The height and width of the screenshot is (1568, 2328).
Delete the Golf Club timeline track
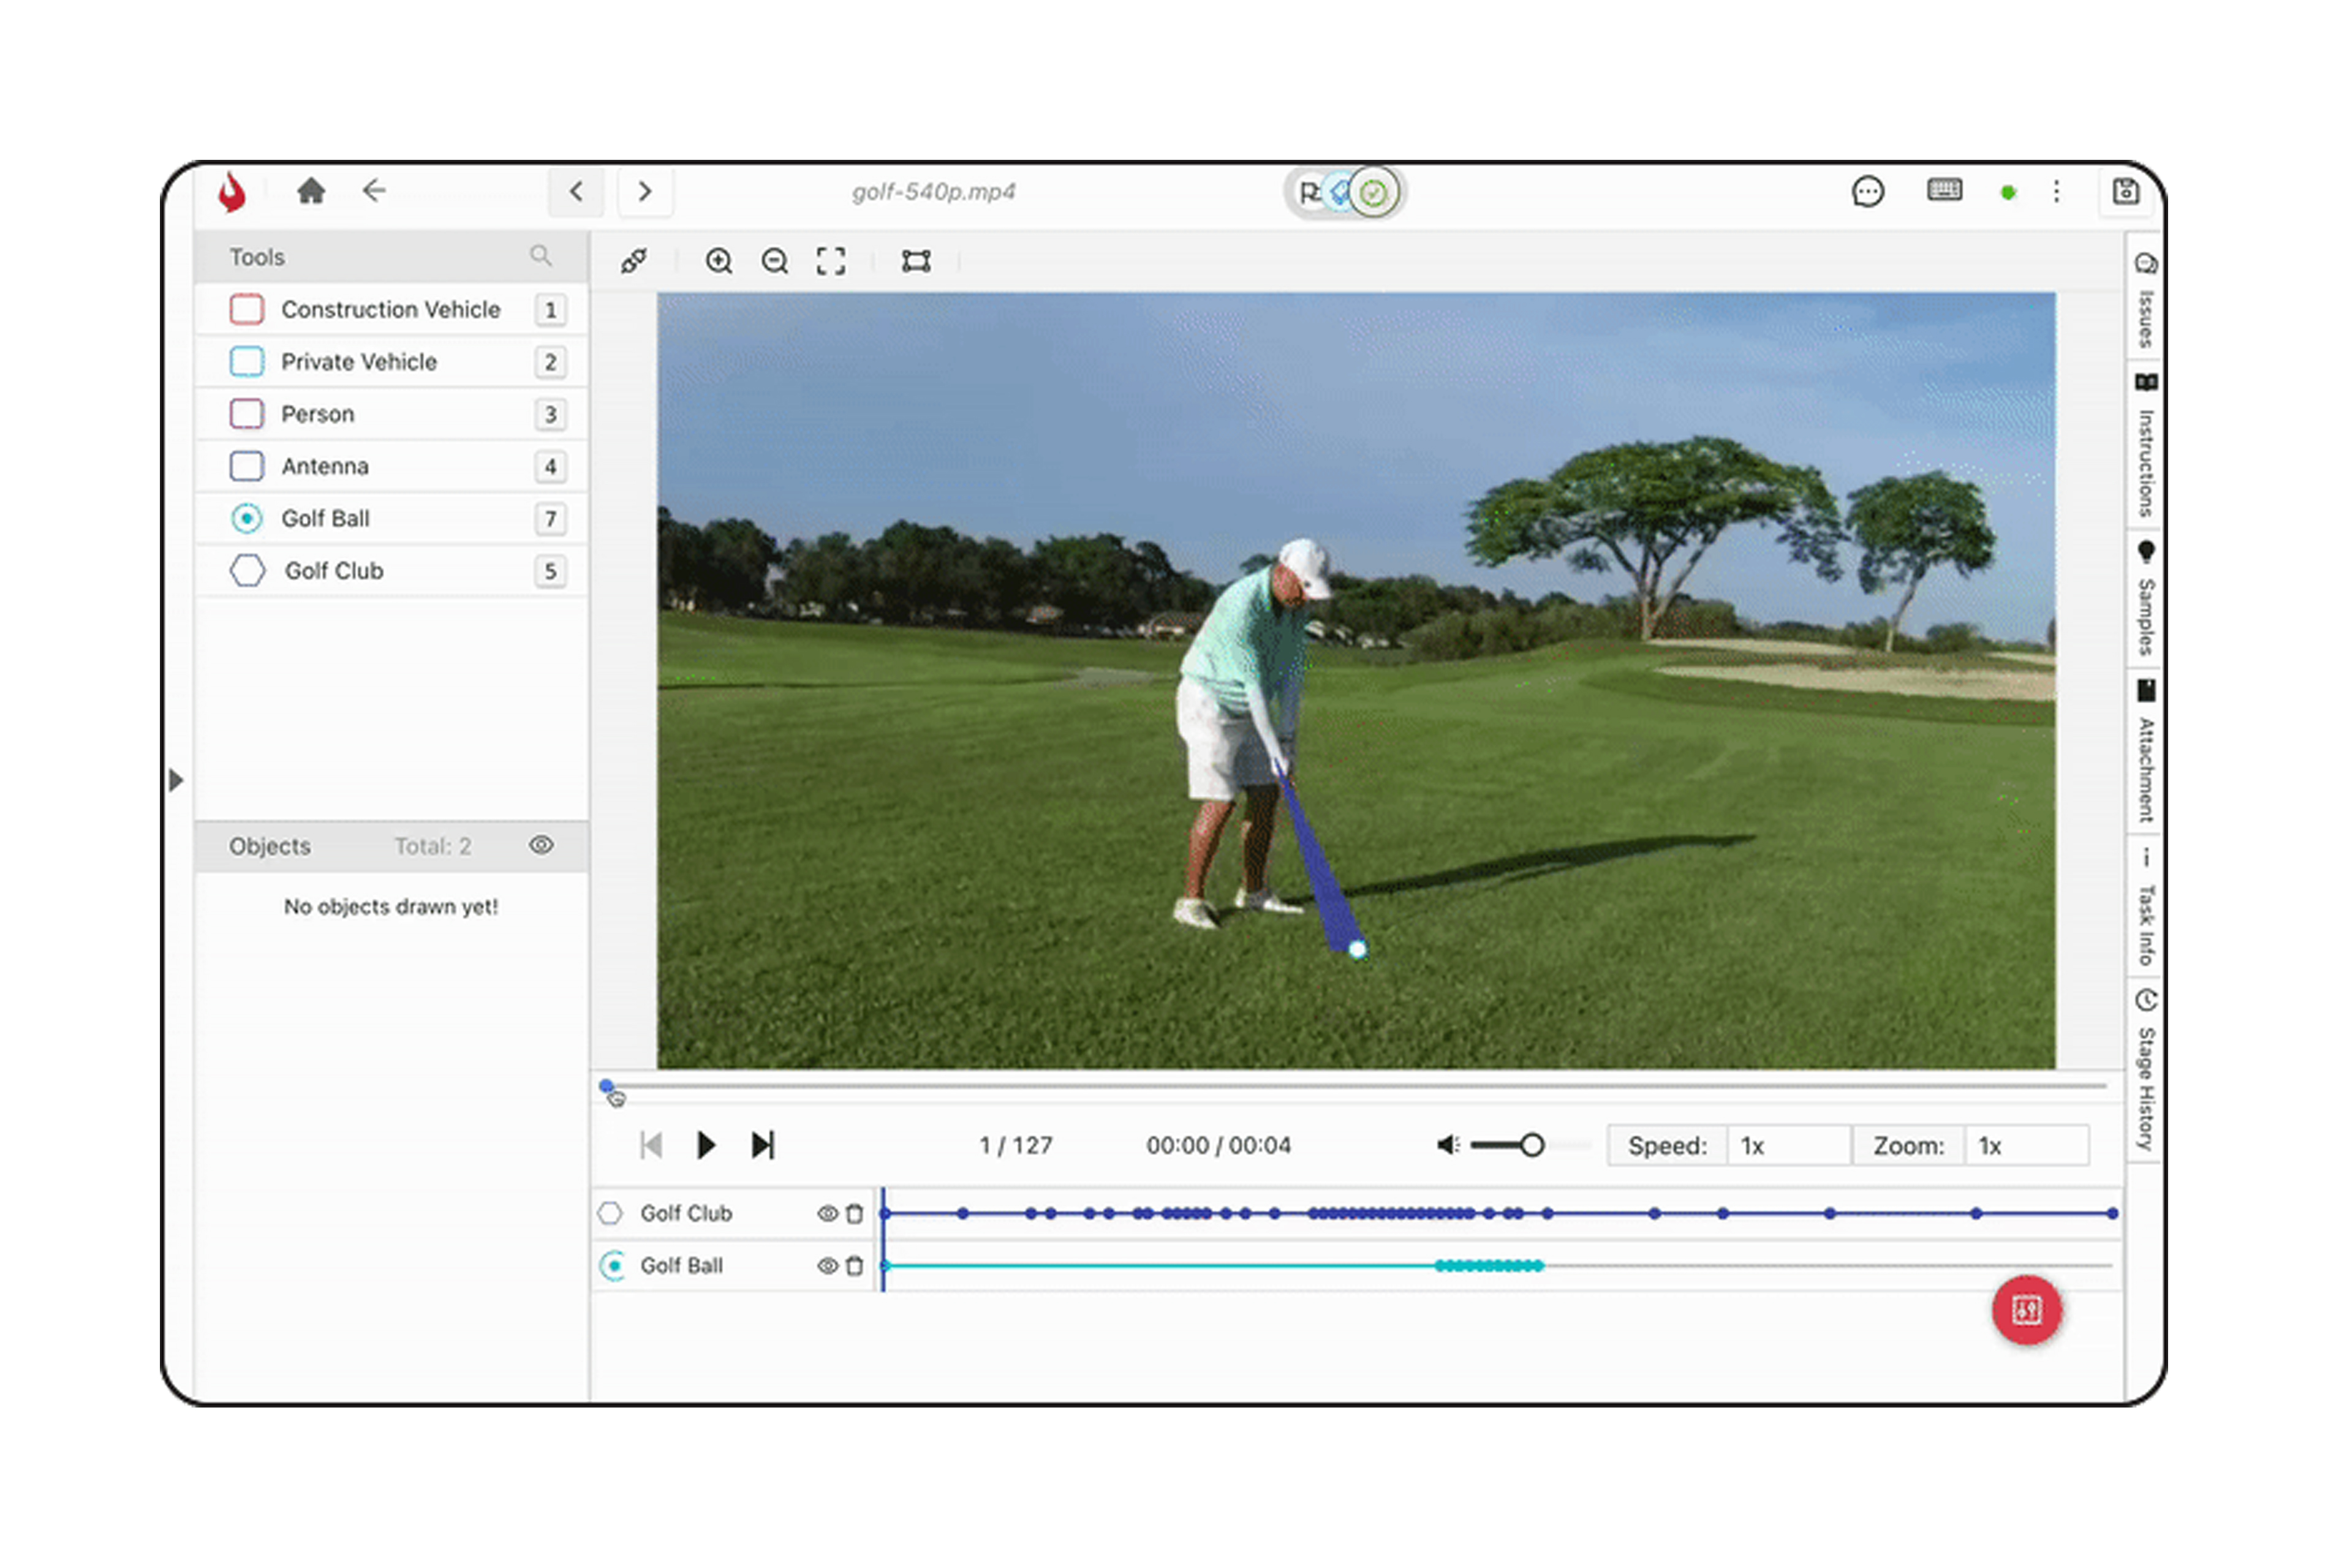click(854, 1213)
